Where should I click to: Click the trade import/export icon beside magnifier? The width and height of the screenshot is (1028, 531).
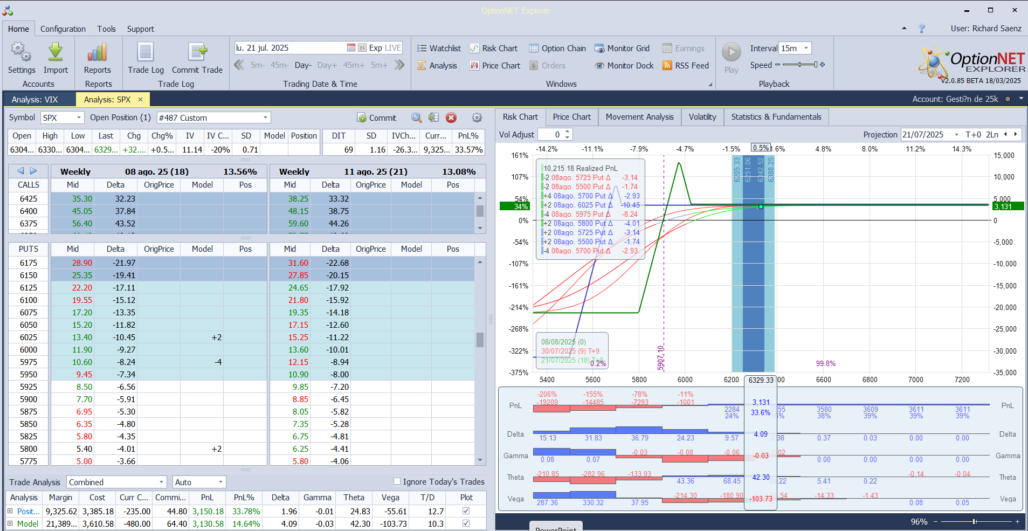tap(434, 118)
